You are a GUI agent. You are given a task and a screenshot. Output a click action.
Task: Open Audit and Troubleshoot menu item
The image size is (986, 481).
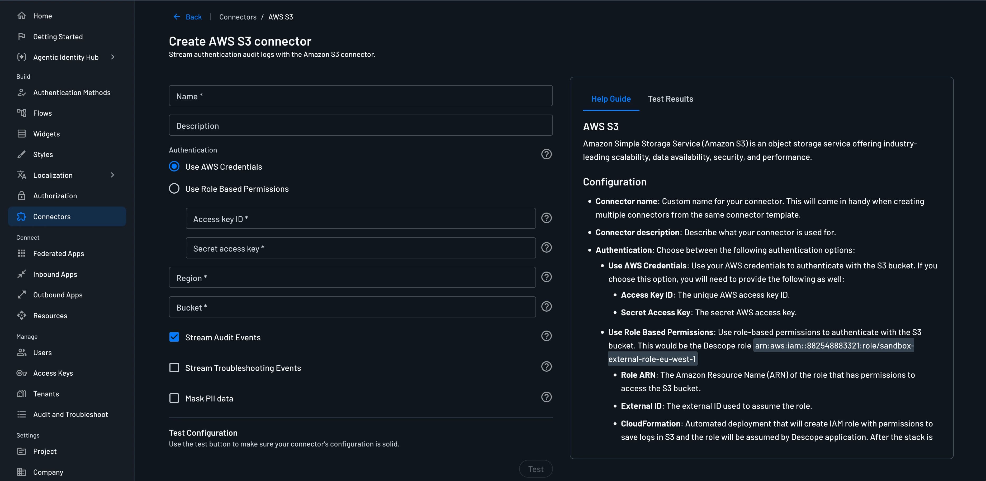pyautogui.click(x=67, y=414)
